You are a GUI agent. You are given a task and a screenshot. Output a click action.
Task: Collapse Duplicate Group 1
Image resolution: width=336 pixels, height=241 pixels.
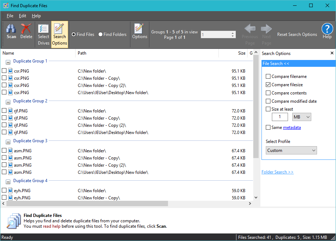pos(8,61)
